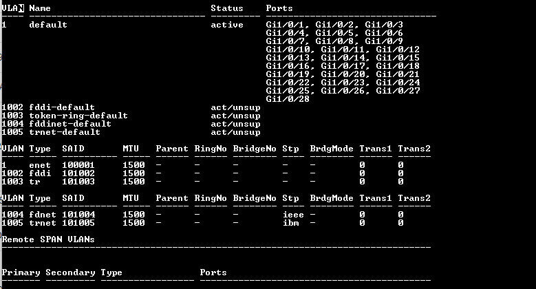Click port Gi1/0/14 entry
The width and height of the screenshot is (536, 289).
point(344,58)
